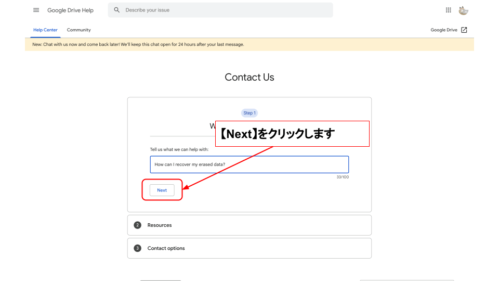Open the account profile avatar

coord(463,10)
